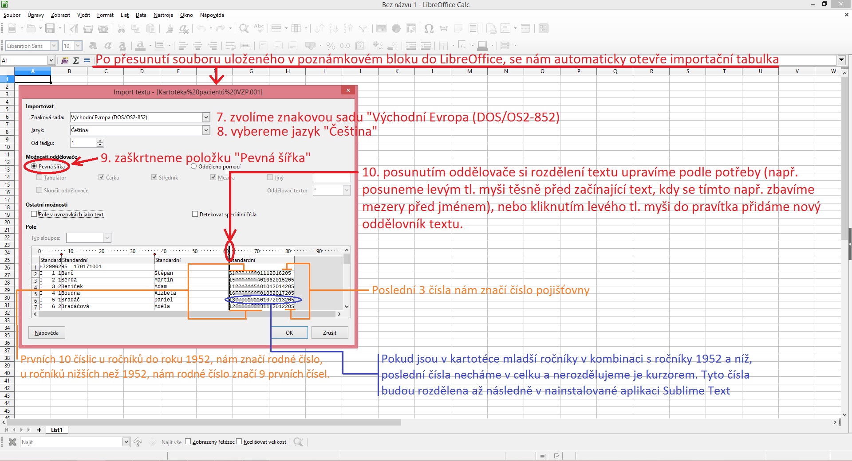
Task: Check Rozlišovat velikost in Find bar
Action: click(x=239, y=441)
